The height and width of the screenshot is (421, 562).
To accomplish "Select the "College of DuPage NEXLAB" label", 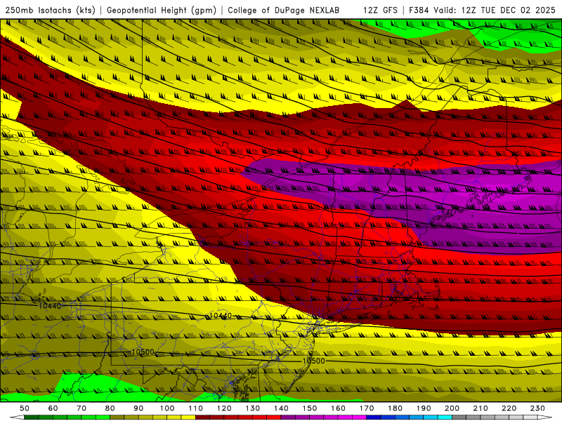I will click(x=284, y=11).
